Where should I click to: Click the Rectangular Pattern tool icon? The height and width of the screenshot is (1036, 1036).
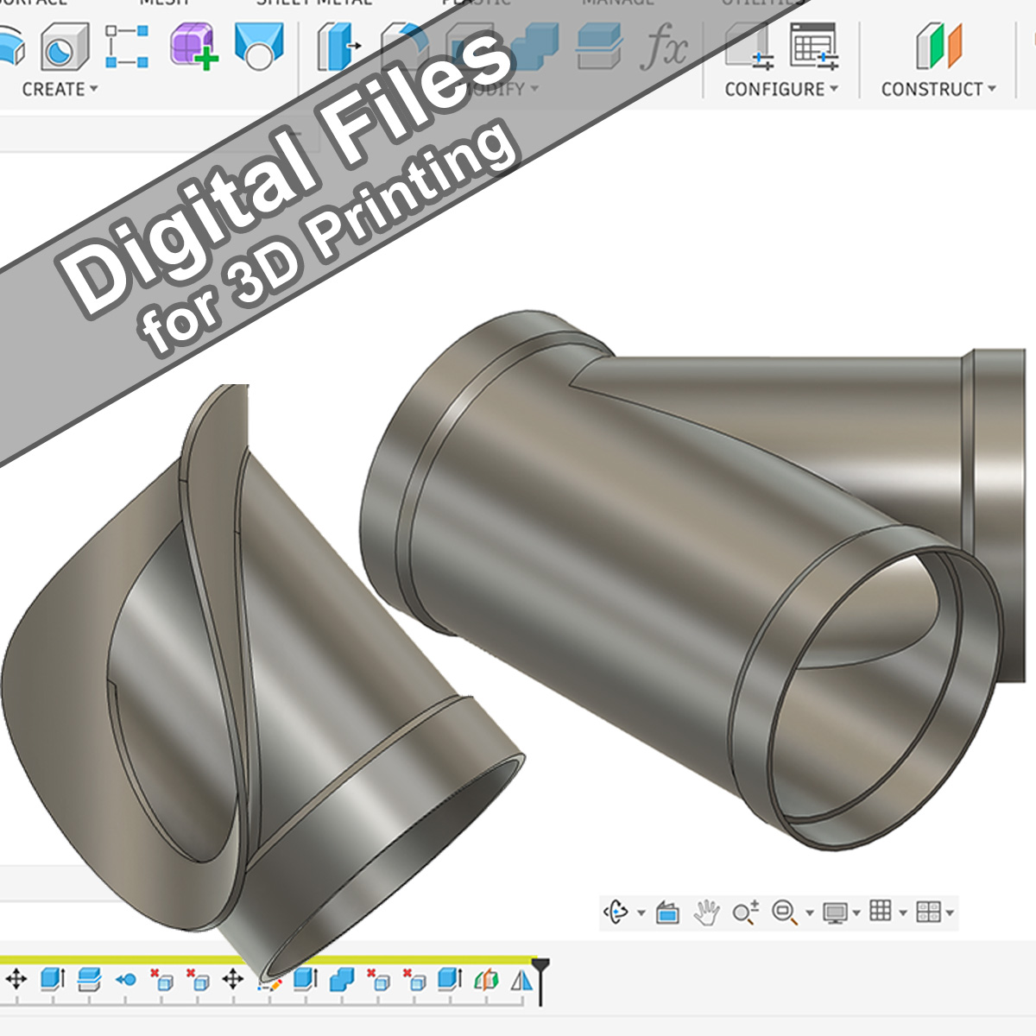(x=126, y=47)
